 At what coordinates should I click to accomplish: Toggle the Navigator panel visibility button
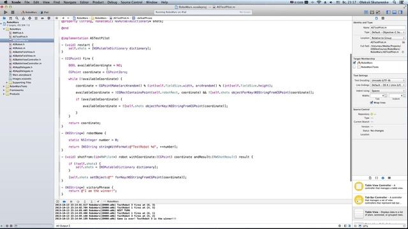tap(388, 12)
